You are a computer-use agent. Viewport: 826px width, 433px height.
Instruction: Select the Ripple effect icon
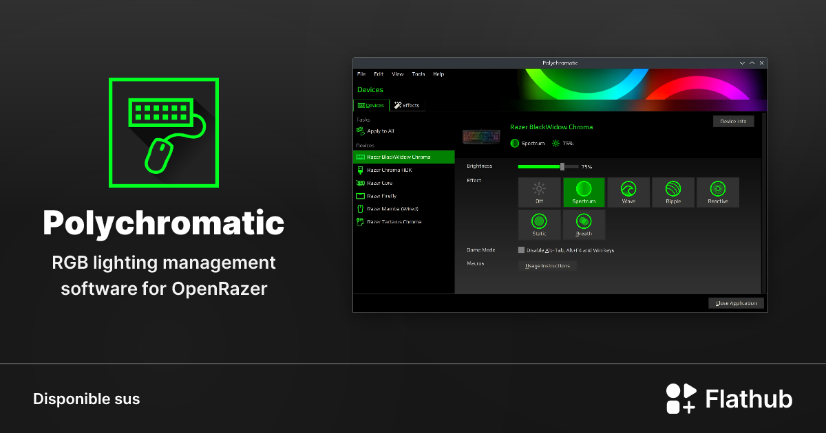click(x=673, y=192)
